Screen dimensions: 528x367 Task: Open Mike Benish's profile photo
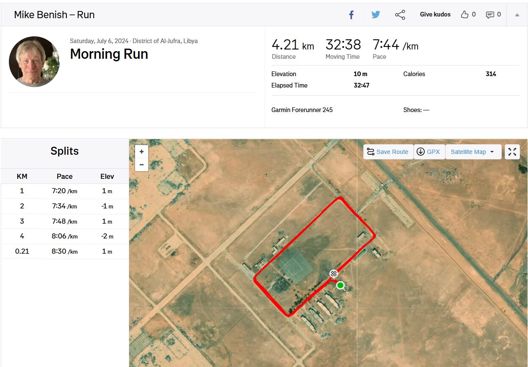[x=34, y=62]
